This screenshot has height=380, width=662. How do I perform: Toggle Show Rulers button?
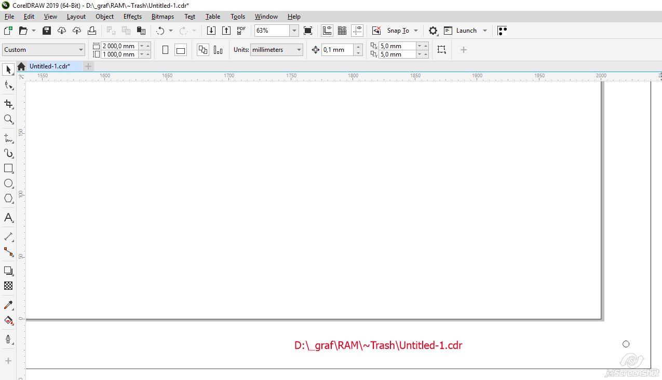327,31
